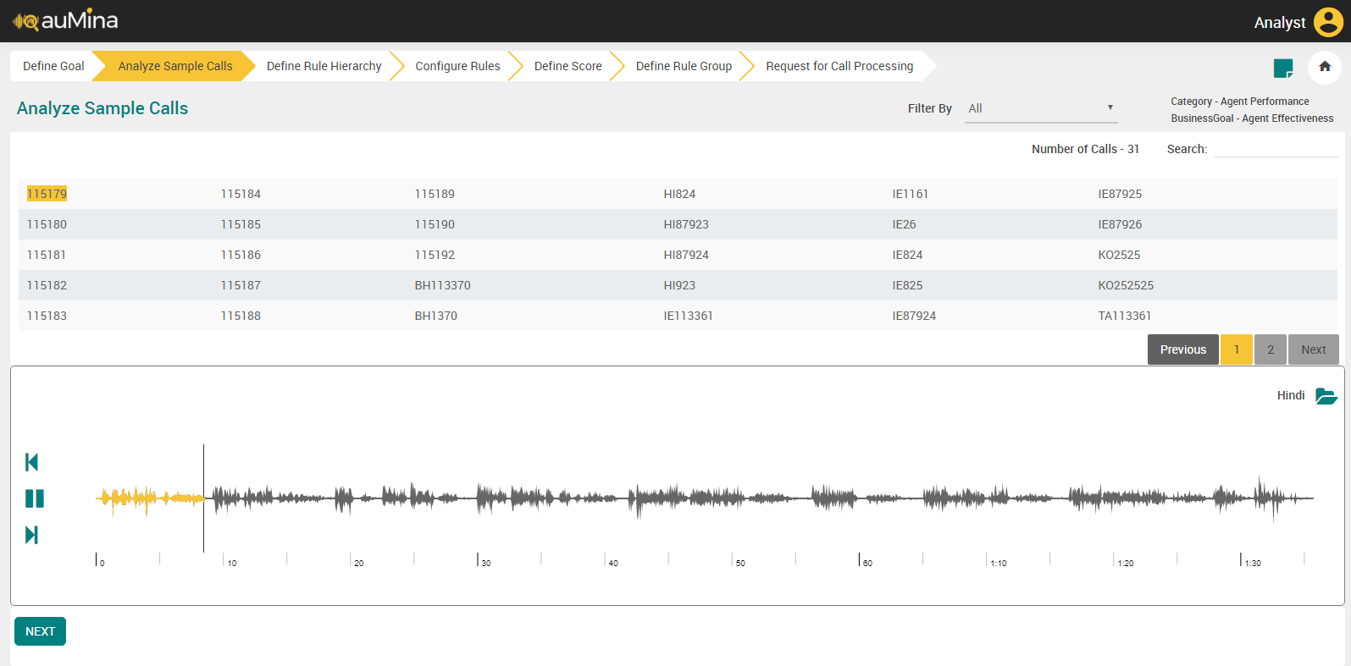
Task: Pause the audio playback
Action: pos(35,498)
